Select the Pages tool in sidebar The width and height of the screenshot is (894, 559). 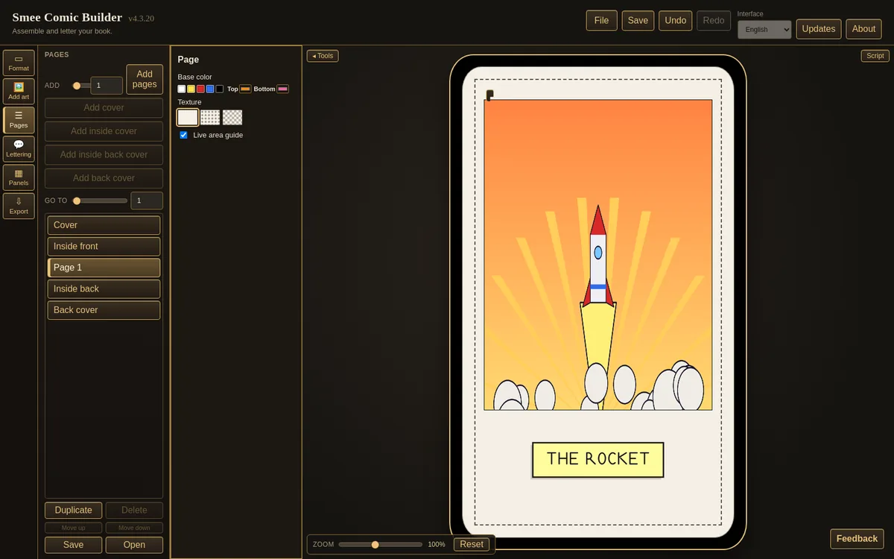[x=19, y=120]
